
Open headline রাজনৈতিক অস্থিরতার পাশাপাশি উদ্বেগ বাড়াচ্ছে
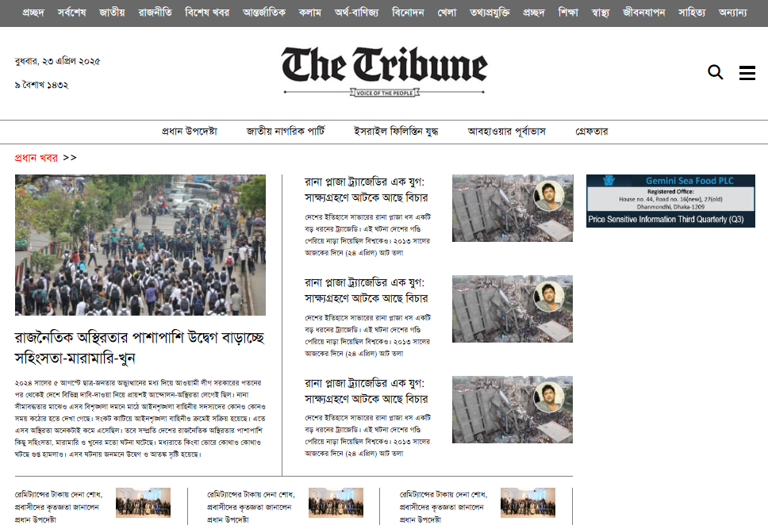coord(140,347)
